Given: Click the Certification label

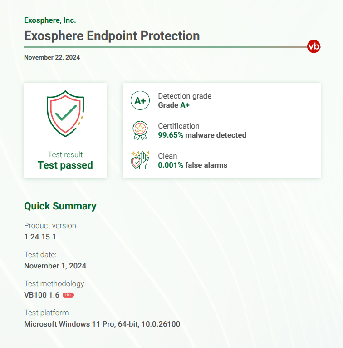Looking at the screenshot, I should [179, 126].
